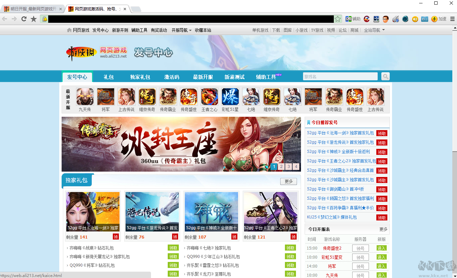The image size is (457, 278).
Task: Click 领取 for 齐嗨嗨《七绝》独家礼包
Action: point(290,248)
